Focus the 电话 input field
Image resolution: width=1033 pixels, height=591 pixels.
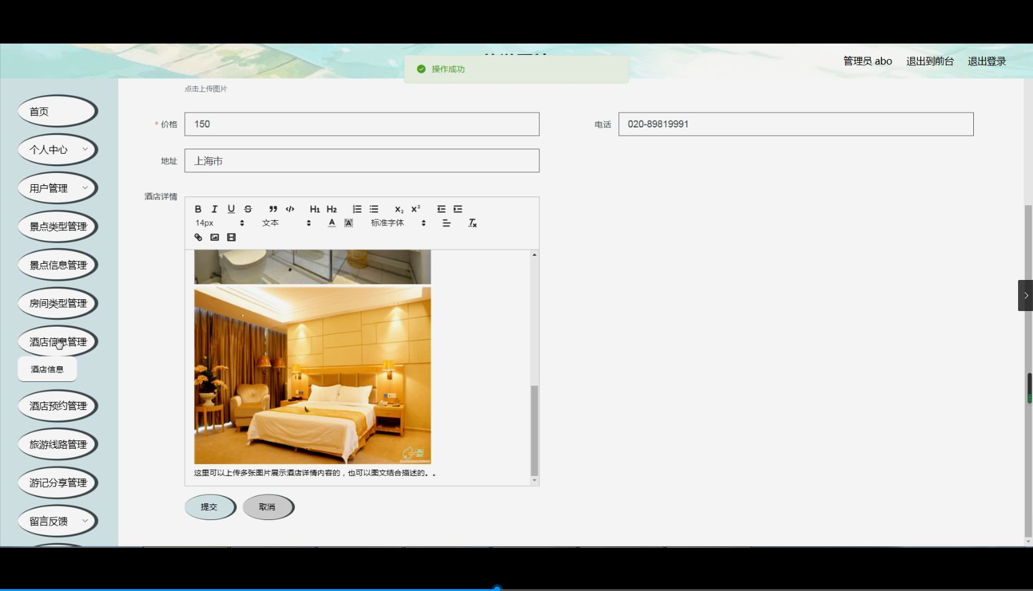[x=796, y=124]
